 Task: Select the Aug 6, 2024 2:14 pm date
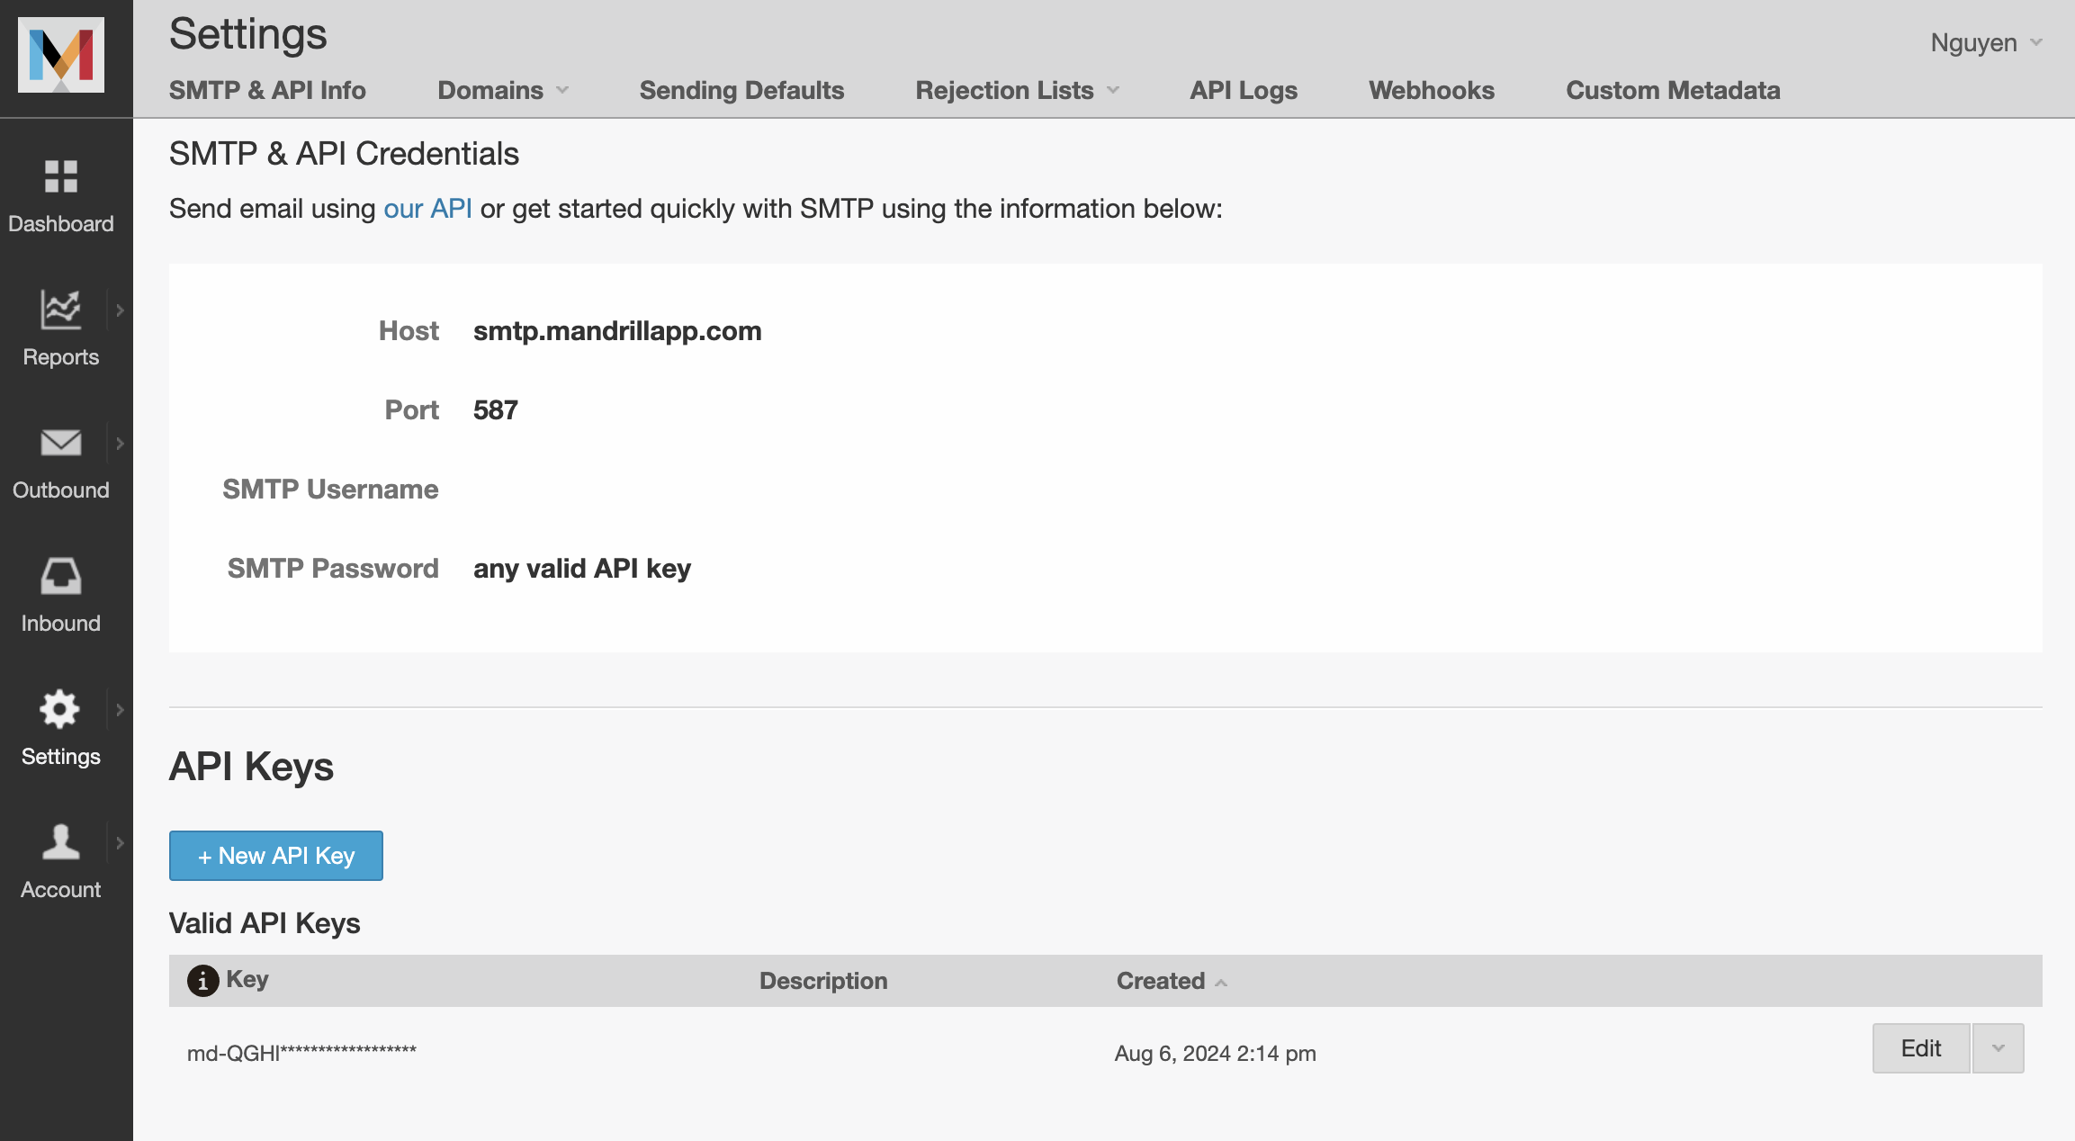[1215, 1053]
